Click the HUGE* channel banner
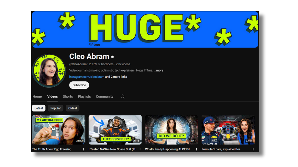The image size is (298, 167). pos(145,29)
